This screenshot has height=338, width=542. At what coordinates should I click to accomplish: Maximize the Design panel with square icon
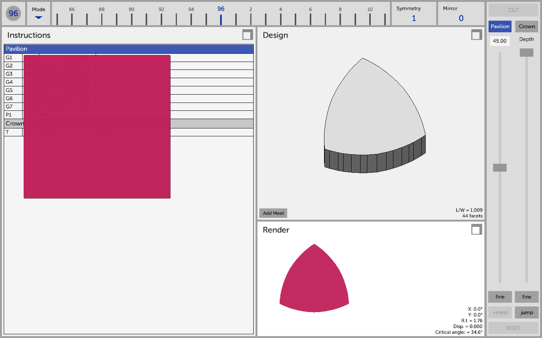click(x=476, y=35)
